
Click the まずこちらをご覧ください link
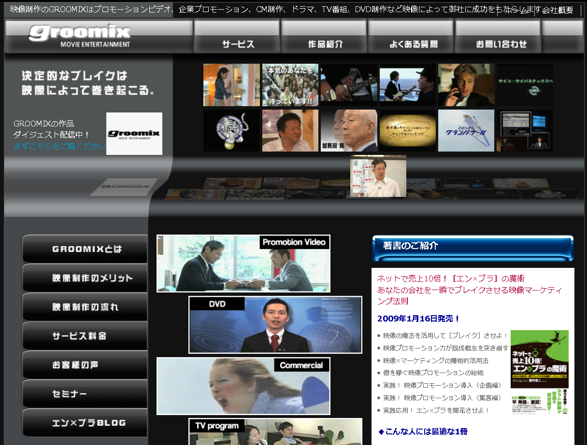[x=59, y=146]
